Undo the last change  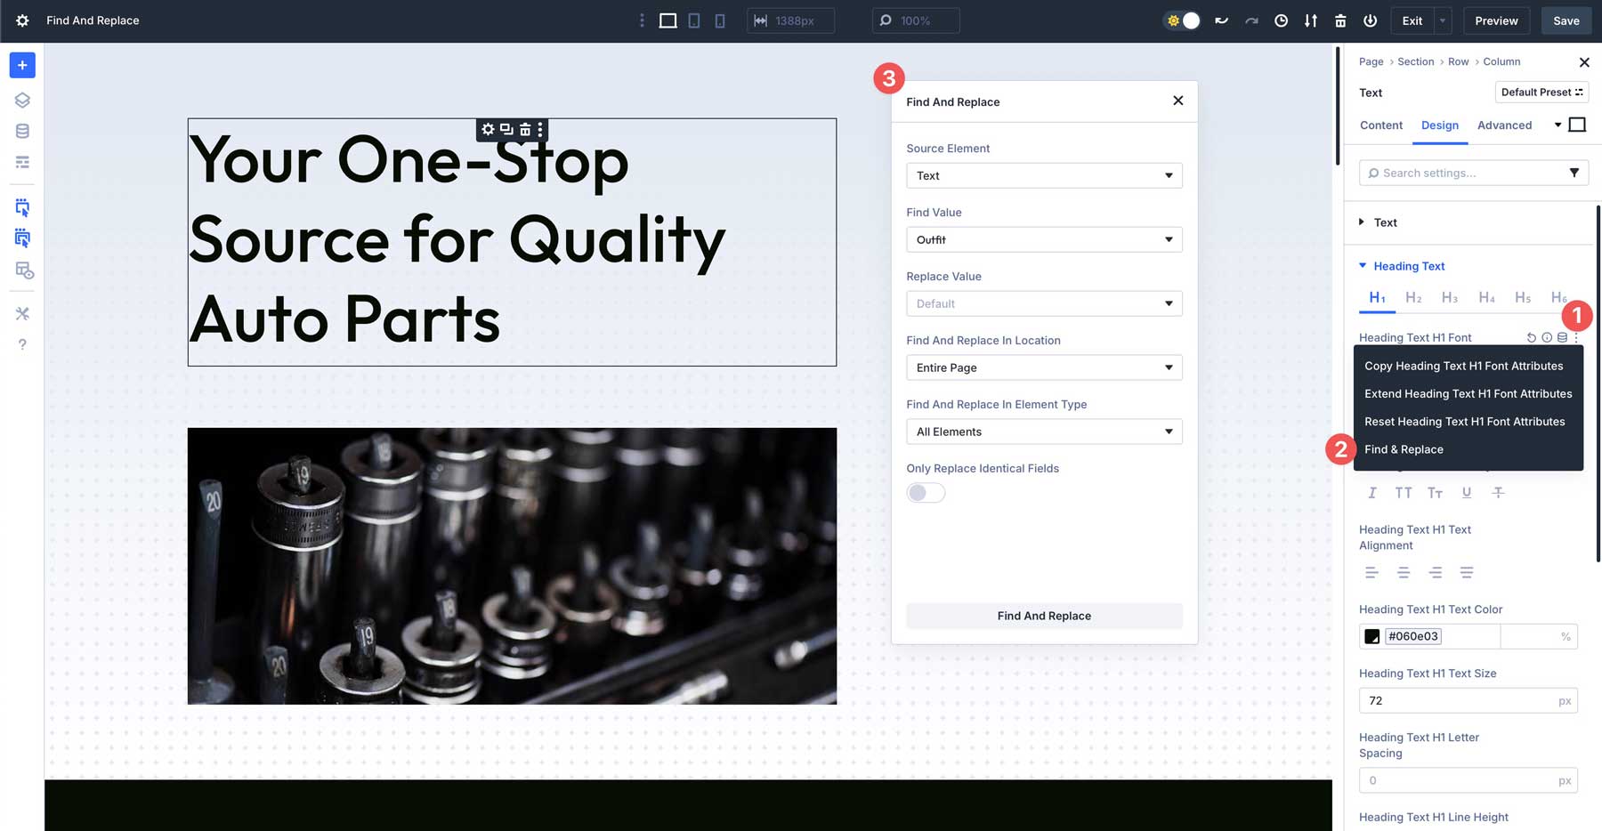[x=1220, y=20]
